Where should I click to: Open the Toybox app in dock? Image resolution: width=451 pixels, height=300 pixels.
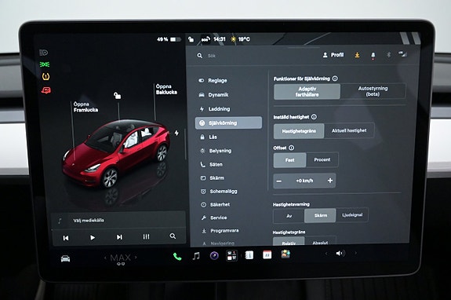[286, 254]
